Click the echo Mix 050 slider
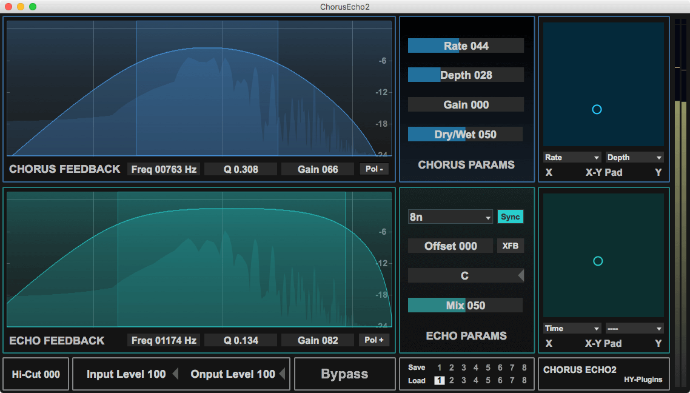 [466, 306]
